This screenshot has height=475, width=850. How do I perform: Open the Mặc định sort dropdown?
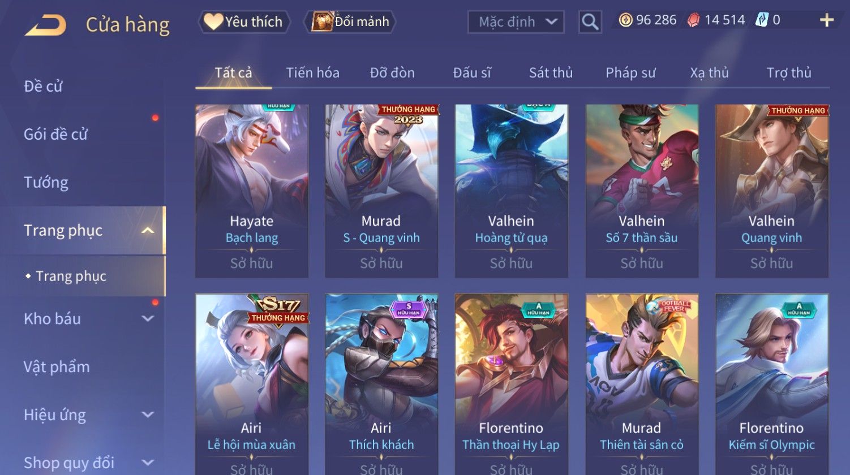point(516,22)
